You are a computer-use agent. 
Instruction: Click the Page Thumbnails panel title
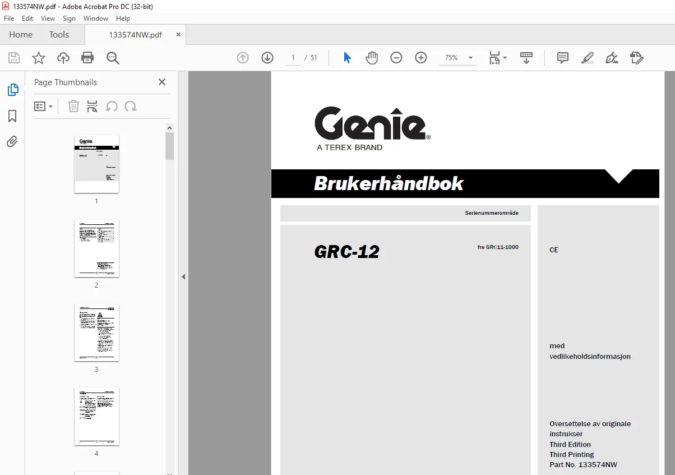66,82
